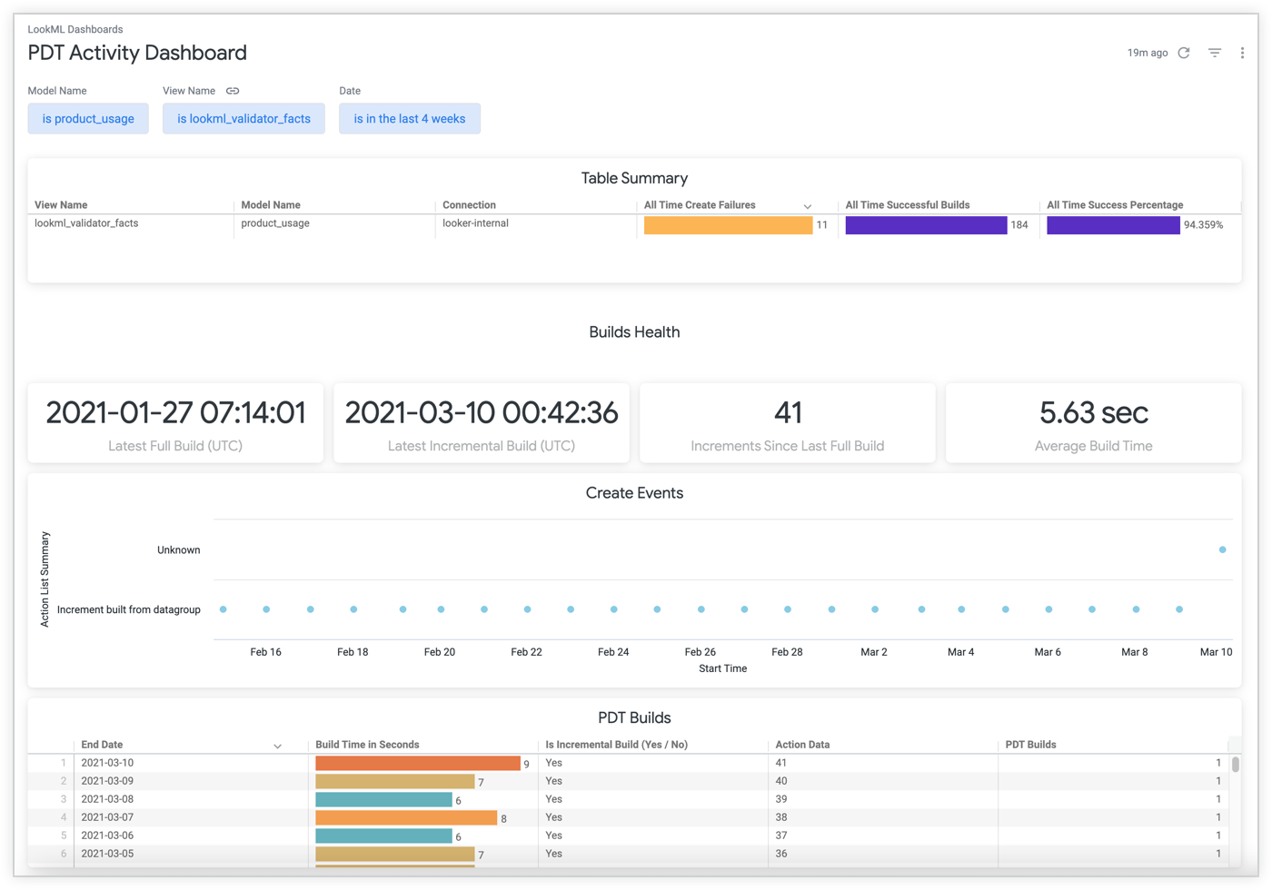Click the lookml_validator_facts view name cell
This screenshot has width=1272, height=890.
pos(86,223)
